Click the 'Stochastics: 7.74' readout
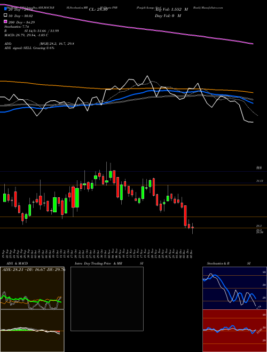 coord(17,27)
